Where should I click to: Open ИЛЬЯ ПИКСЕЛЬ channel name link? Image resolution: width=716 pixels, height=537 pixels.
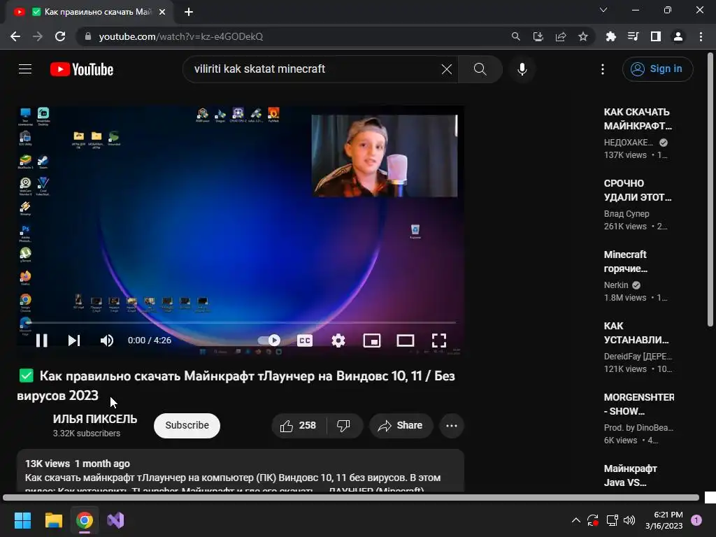coord(95,419)
